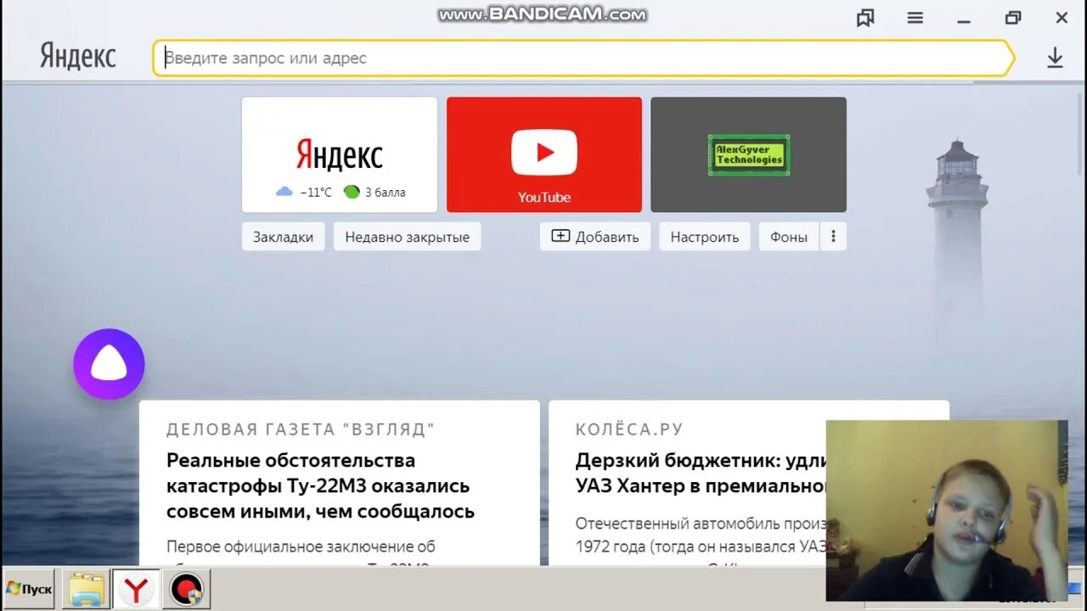
Task: Click the Yandex Browser taskbar icon
Action: [136, 589]
